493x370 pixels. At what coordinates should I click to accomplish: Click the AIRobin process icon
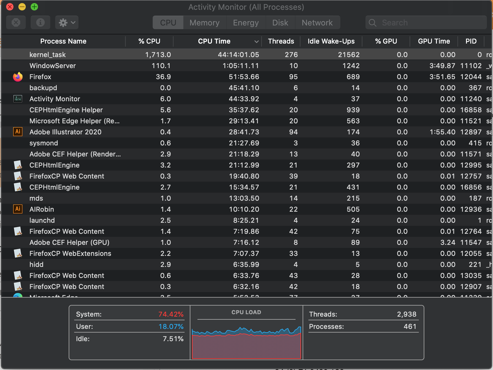point(18,209)
